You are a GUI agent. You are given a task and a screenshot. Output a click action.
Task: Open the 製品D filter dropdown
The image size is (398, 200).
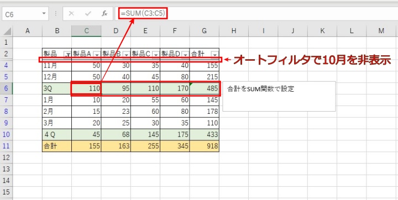coord(185,55)
